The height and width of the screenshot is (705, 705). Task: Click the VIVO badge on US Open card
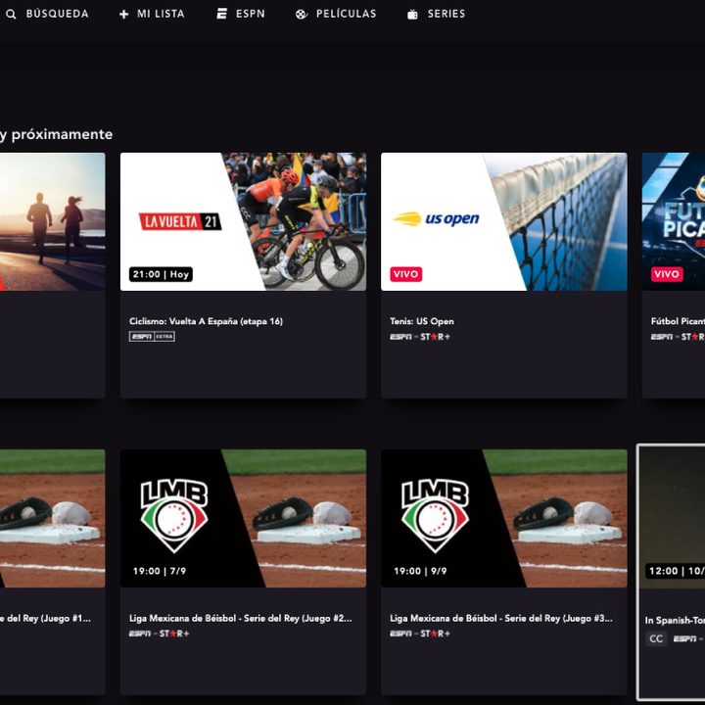[x=406, y=274]
